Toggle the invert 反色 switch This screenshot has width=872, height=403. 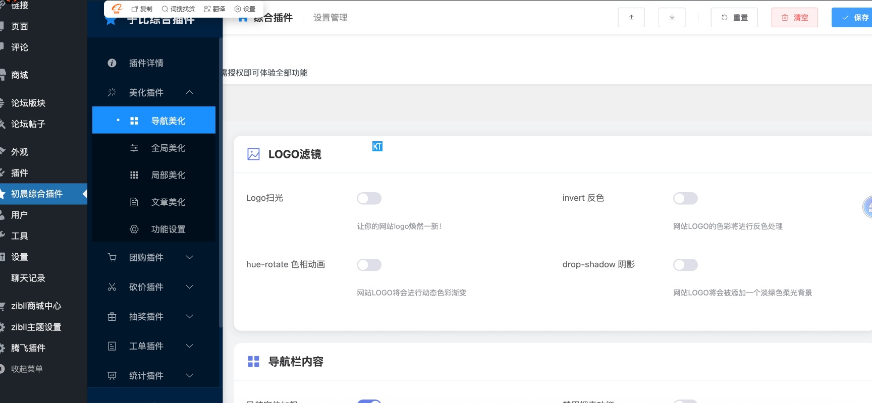click(686, 199)
